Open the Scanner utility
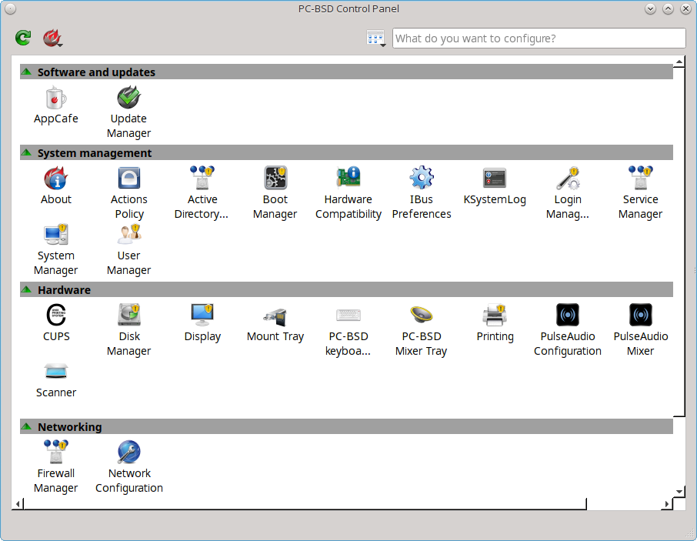The width and height of the screenshot is (697, 541). click(x=55, y=379)
